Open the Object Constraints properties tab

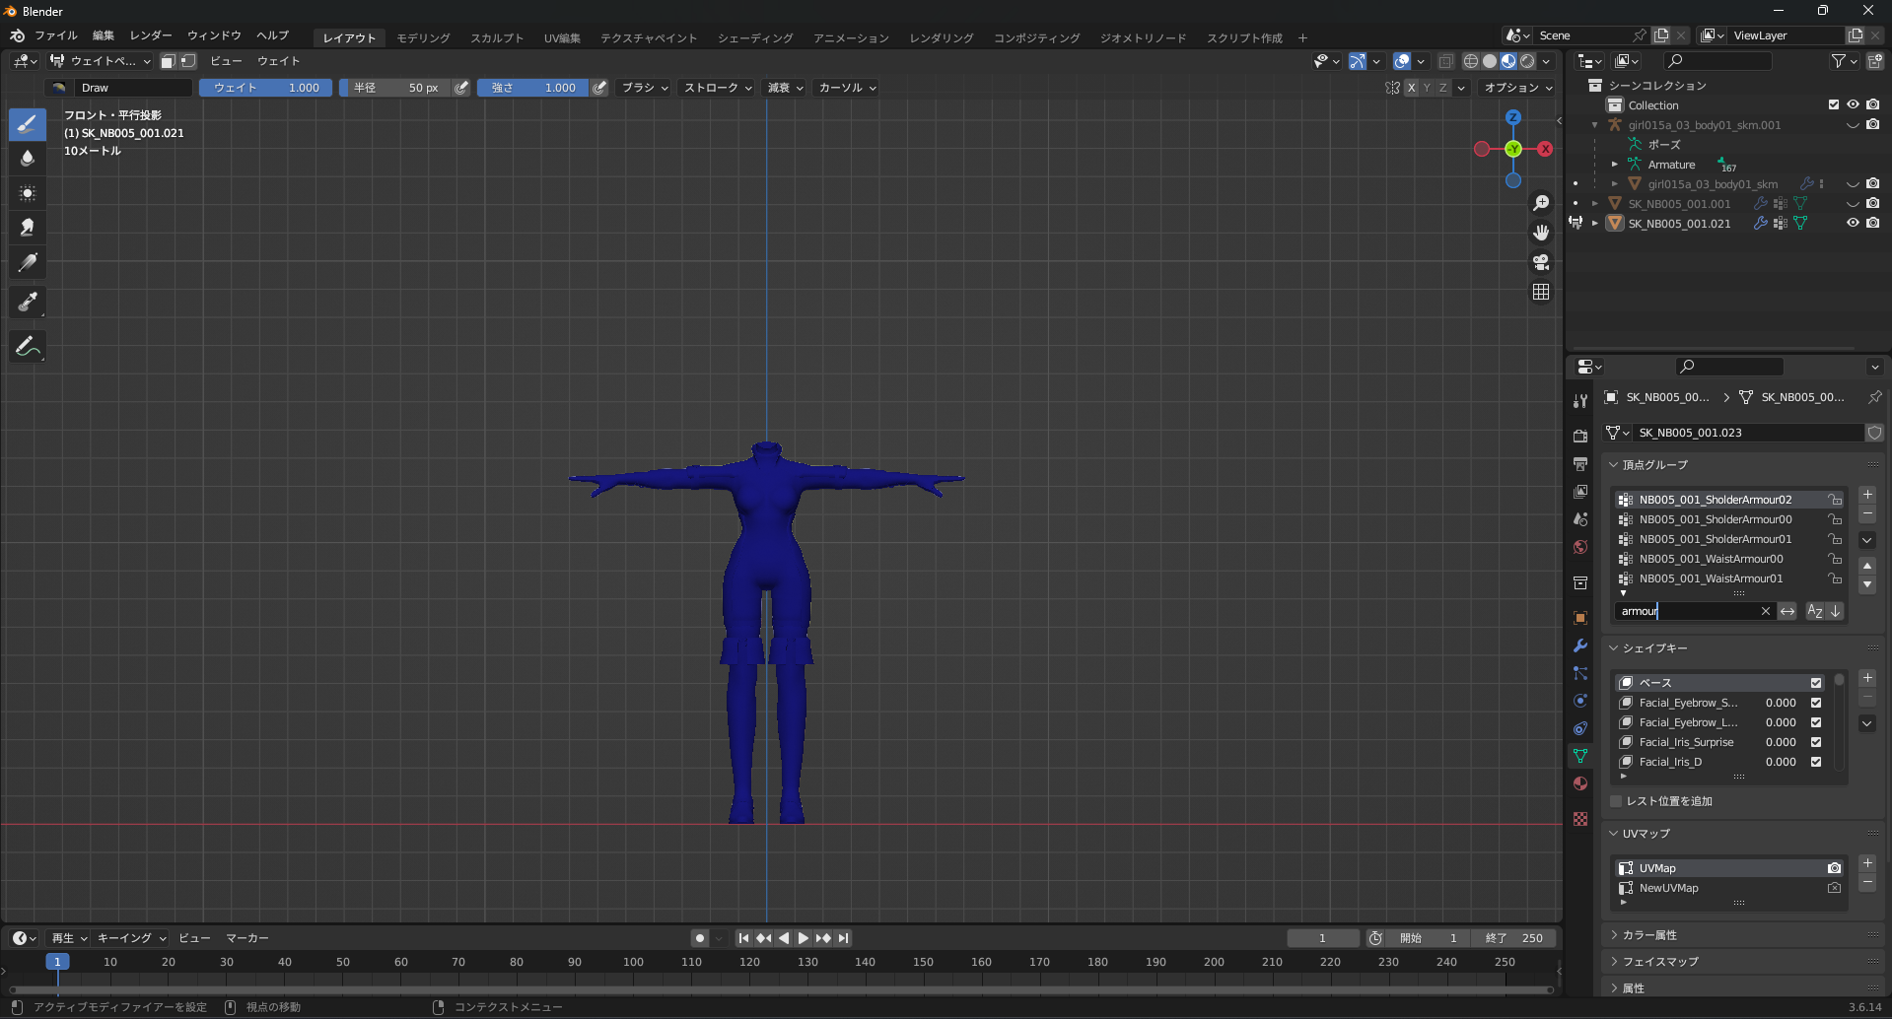[x=1580, y=728]
